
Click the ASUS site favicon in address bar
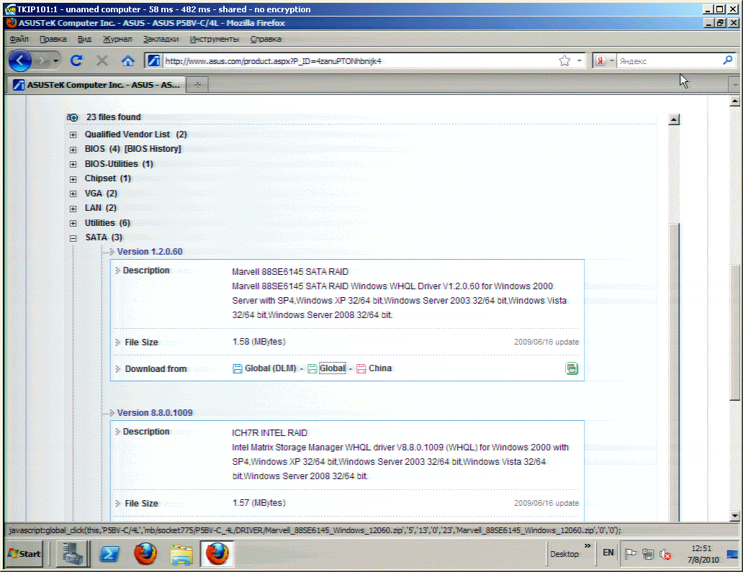(153, 60)
